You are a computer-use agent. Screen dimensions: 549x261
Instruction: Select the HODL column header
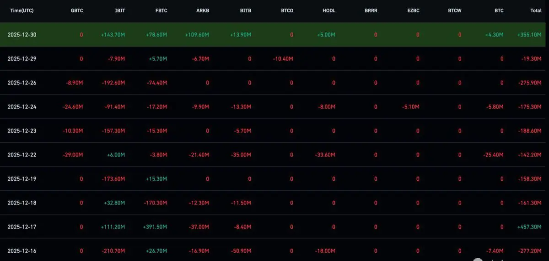(x=329, y=10)
